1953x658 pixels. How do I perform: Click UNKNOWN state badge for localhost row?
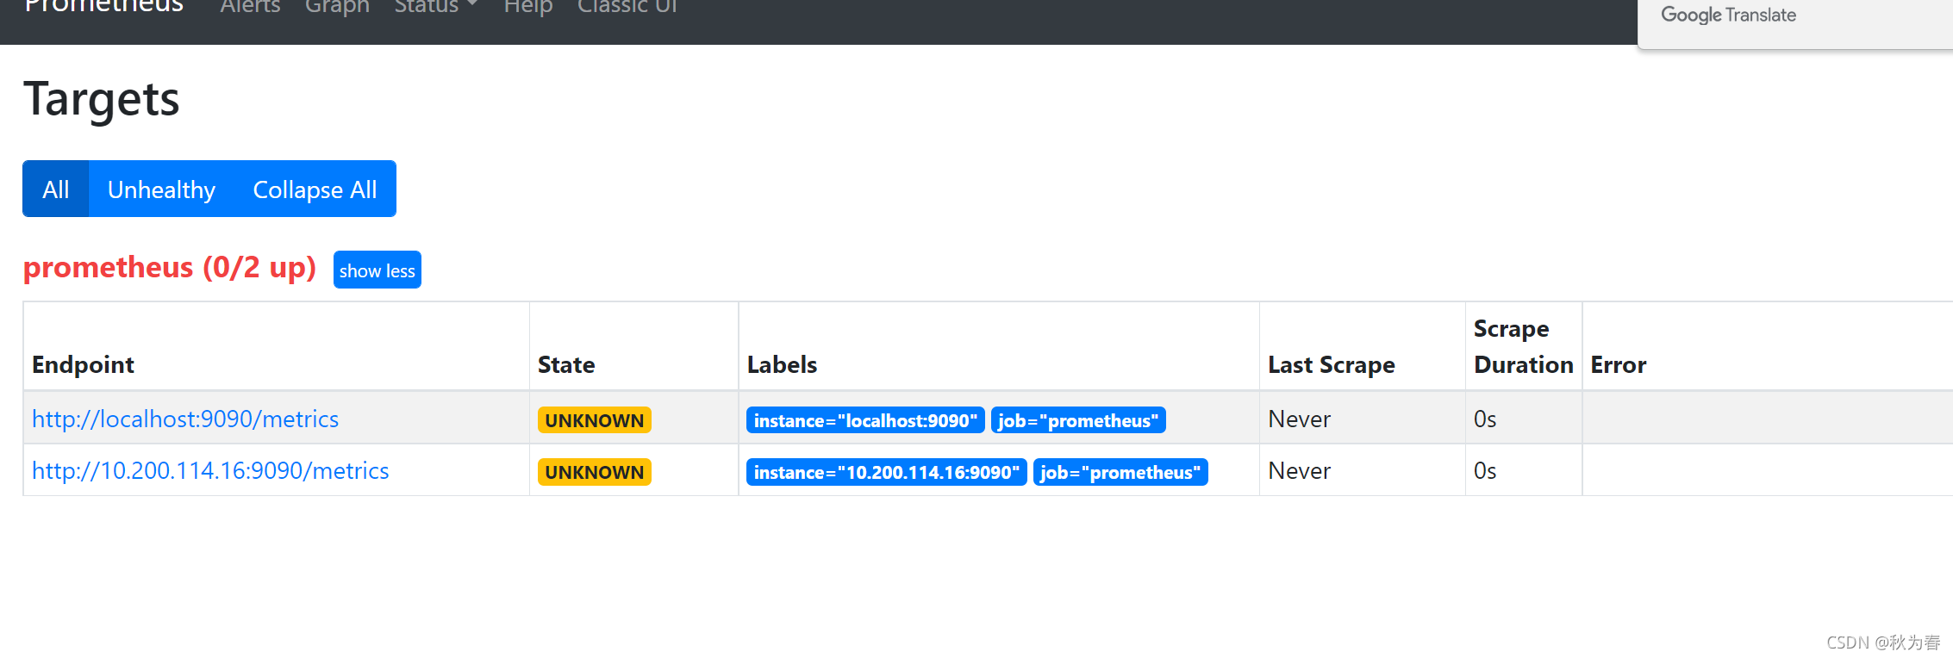[x=595, y=419]
